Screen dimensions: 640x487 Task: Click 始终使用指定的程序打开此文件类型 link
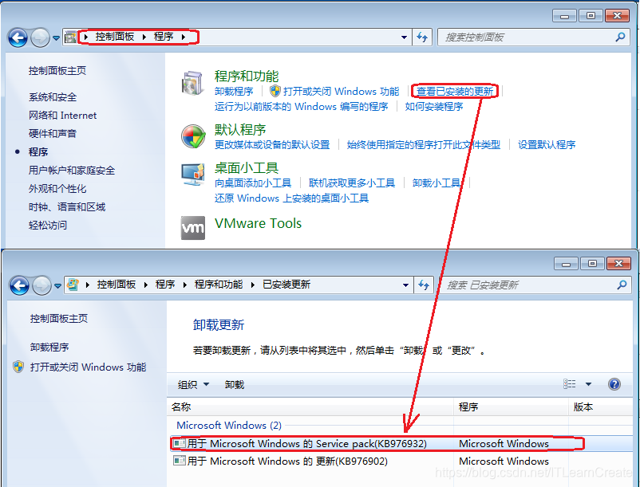424,145
